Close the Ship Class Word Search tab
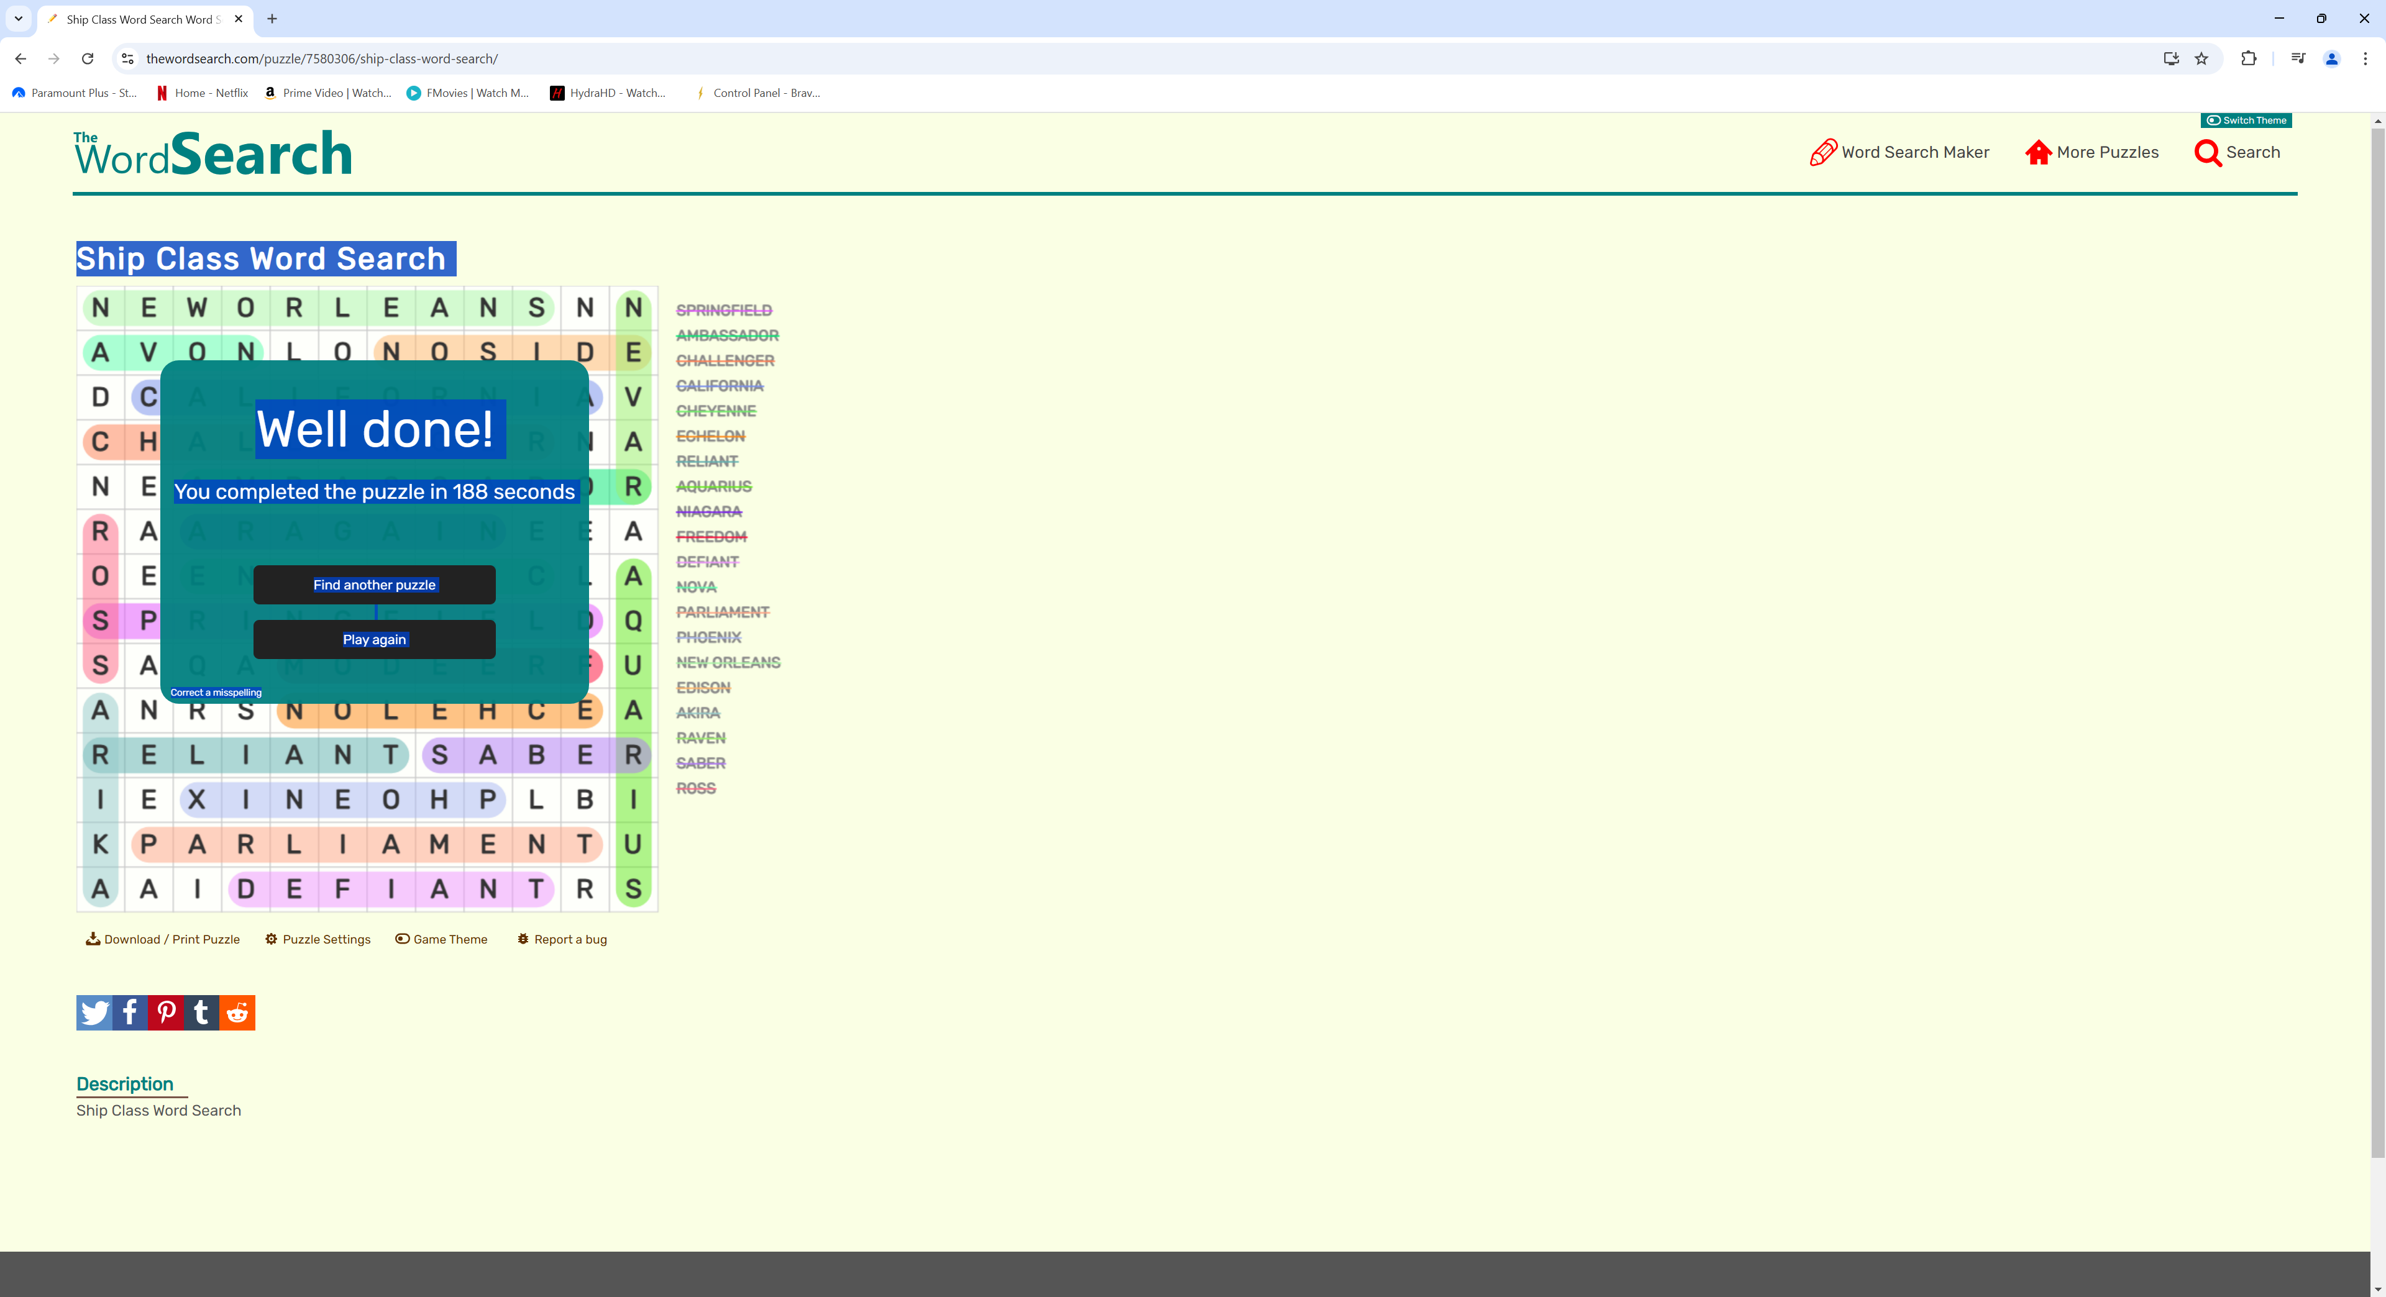This screenshot has height=1297, width=2386. coord(238,19)
